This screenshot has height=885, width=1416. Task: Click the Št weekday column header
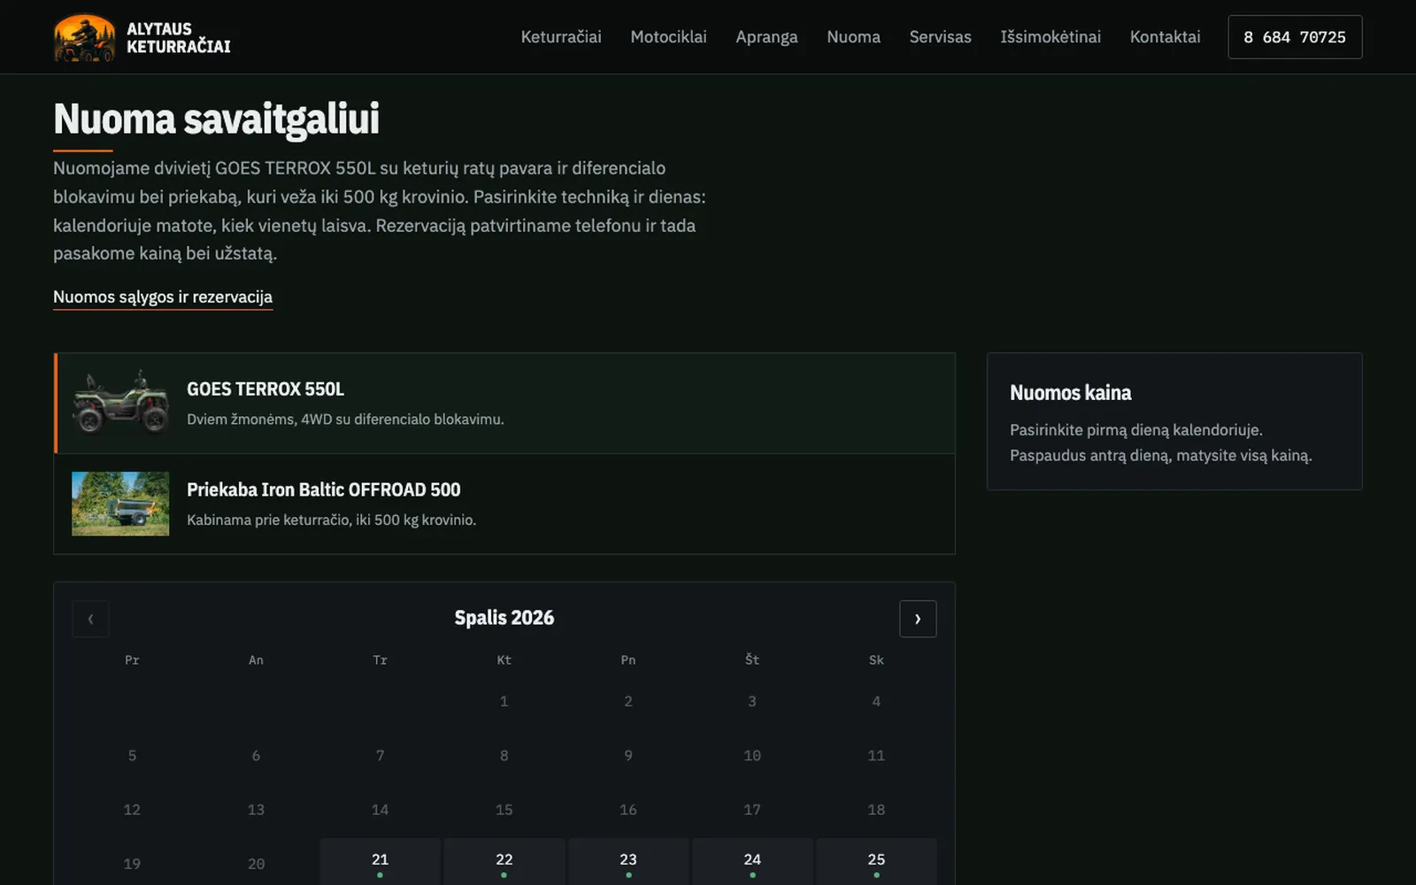(752, 660)
